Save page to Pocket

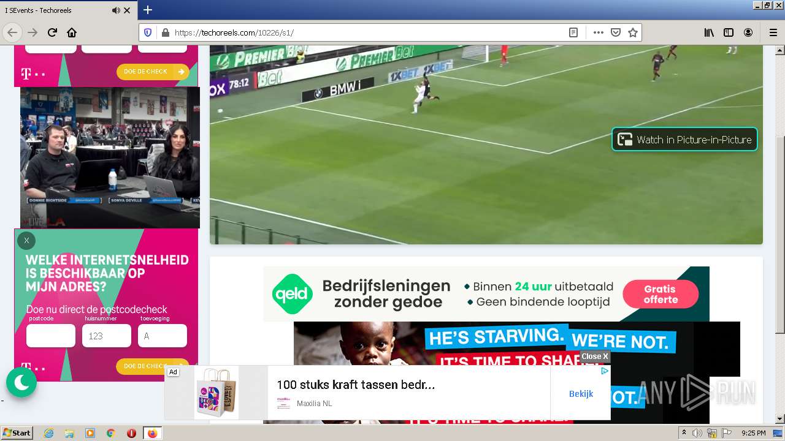[616, 32]
